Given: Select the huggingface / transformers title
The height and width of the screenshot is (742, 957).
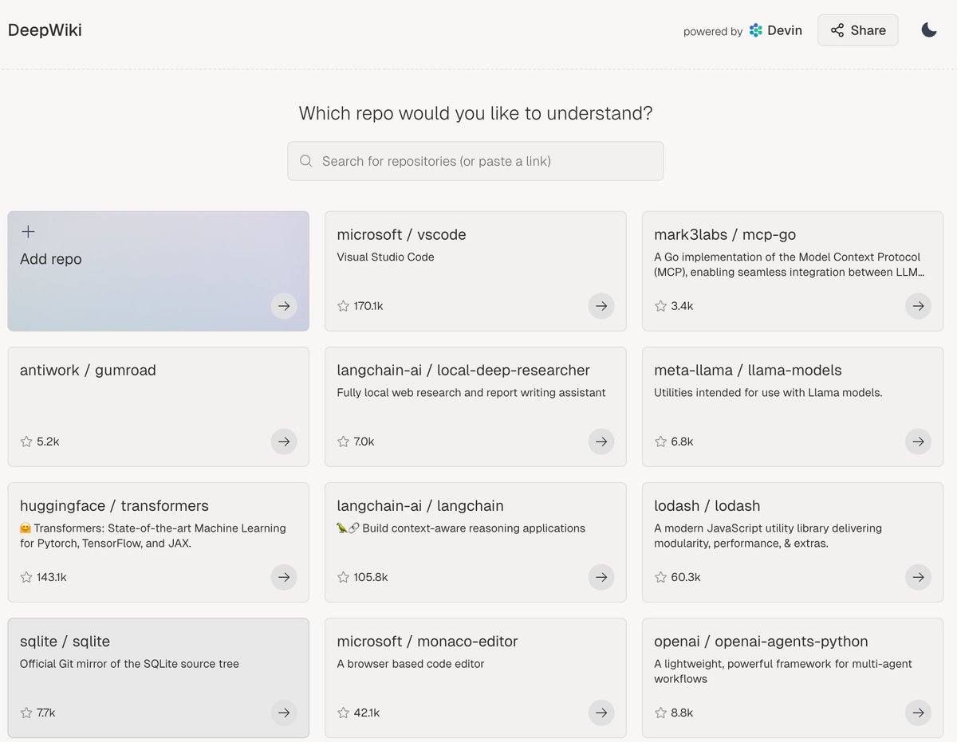Looking at the screenshot, I should coord(114,505).
